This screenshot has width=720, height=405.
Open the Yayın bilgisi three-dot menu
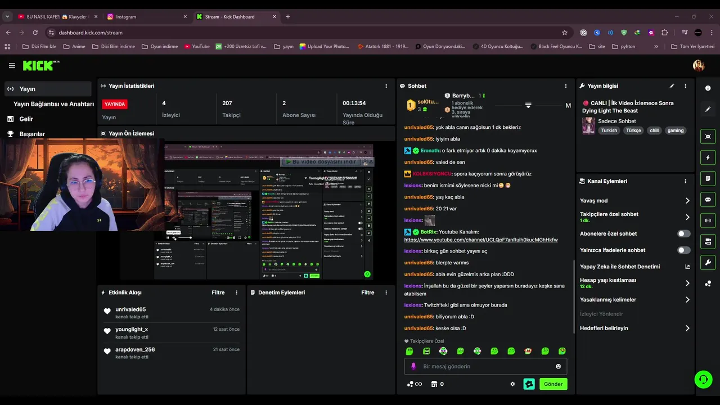[685, 86]
